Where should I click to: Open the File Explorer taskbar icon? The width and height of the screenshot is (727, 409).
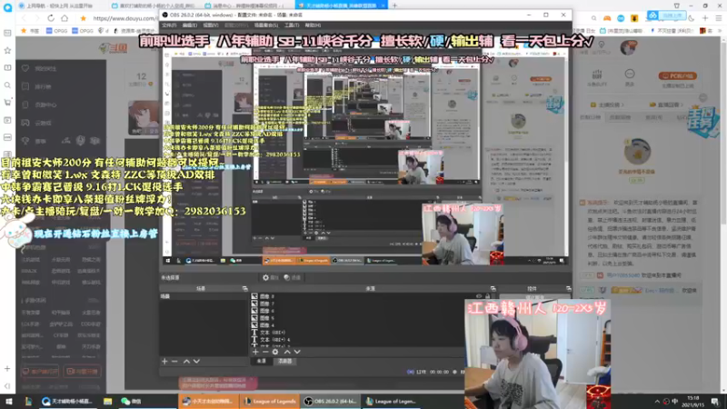point(107,401)
